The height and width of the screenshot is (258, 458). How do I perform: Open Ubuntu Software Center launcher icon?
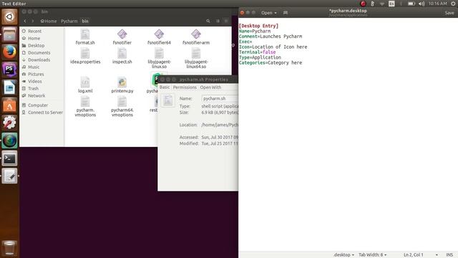9,105
